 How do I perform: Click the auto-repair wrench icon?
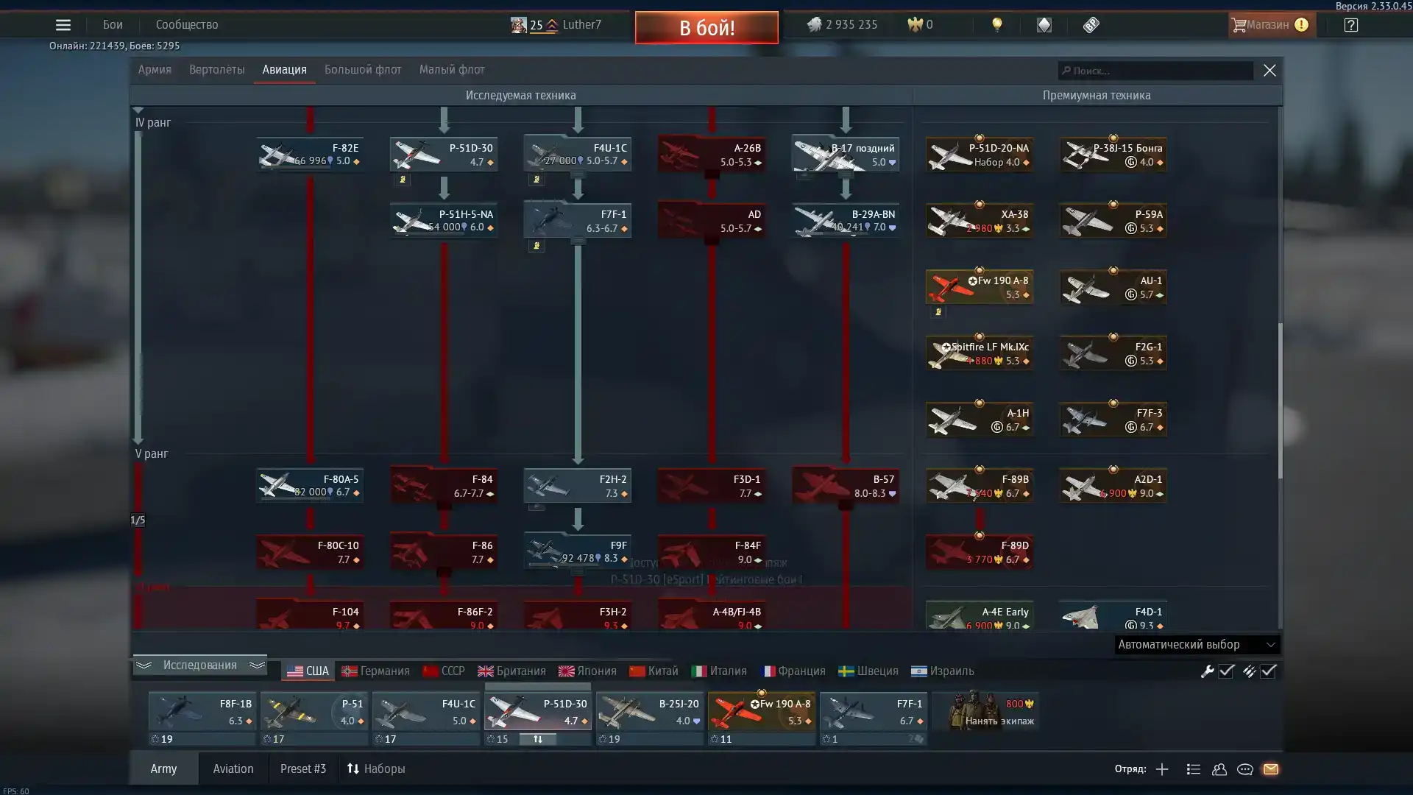click(1208, 671)
